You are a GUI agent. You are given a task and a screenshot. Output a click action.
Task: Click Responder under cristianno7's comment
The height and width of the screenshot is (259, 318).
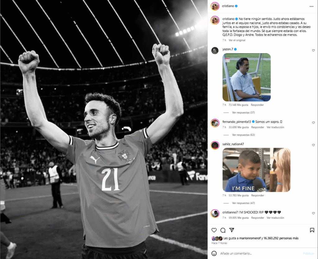click(x=257, y=218)
